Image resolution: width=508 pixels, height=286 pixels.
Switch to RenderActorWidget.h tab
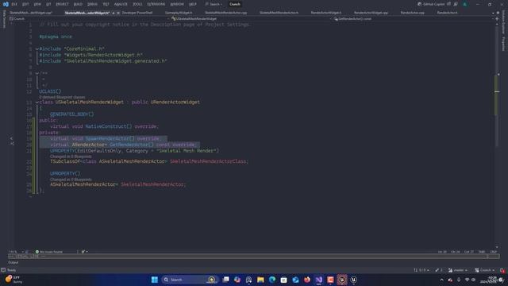click(x=326, y=13)
